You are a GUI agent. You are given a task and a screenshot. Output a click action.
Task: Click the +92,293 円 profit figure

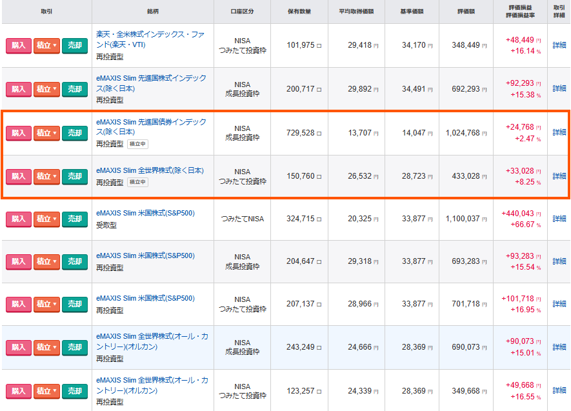tap(523, 83)
